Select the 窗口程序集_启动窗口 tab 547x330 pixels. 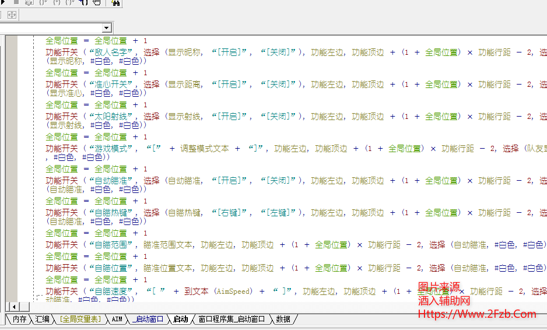[231, 320]
